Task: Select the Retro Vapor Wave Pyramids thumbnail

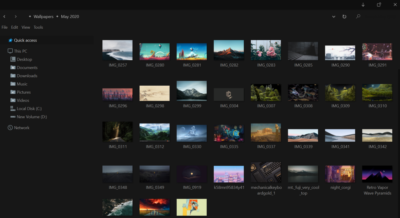Action: pos(377,174)
